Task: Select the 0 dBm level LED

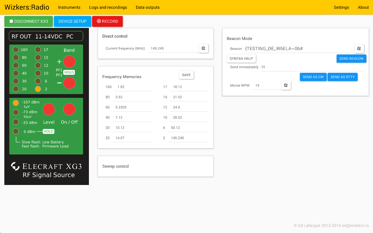Action: point(16,131)
